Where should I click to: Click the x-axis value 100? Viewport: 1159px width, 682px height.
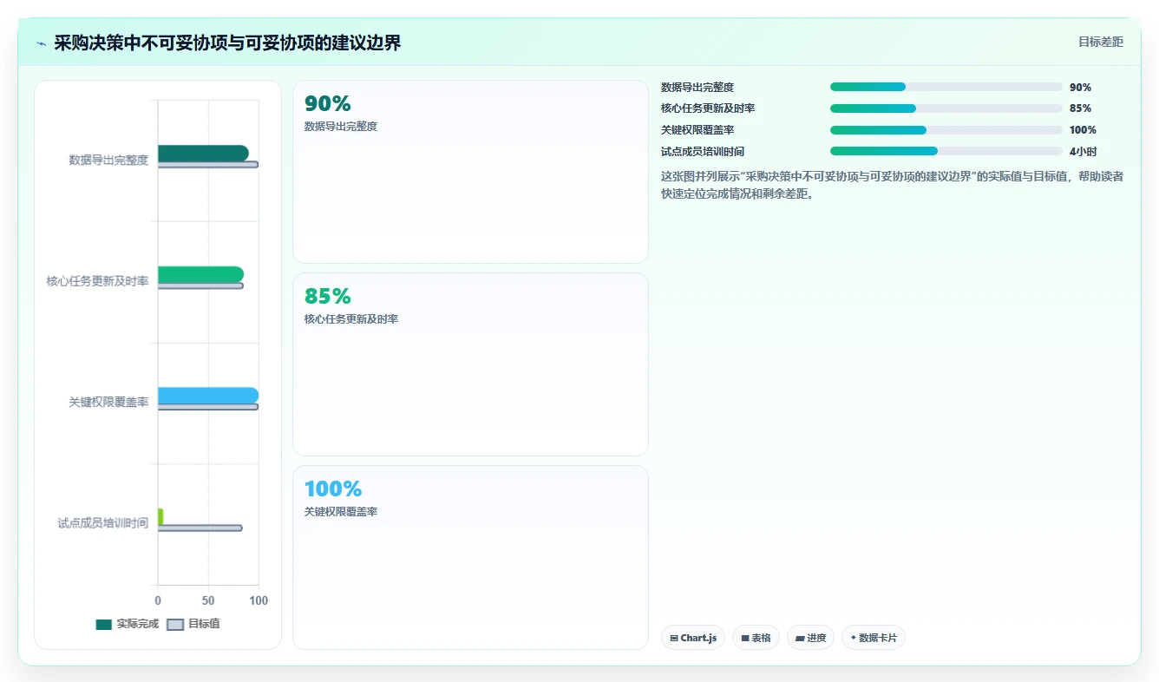259,600
